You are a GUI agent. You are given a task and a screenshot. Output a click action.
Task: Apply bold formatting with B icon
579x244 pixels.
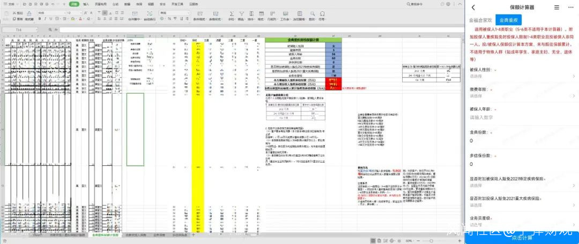click(x=40, y=19)
